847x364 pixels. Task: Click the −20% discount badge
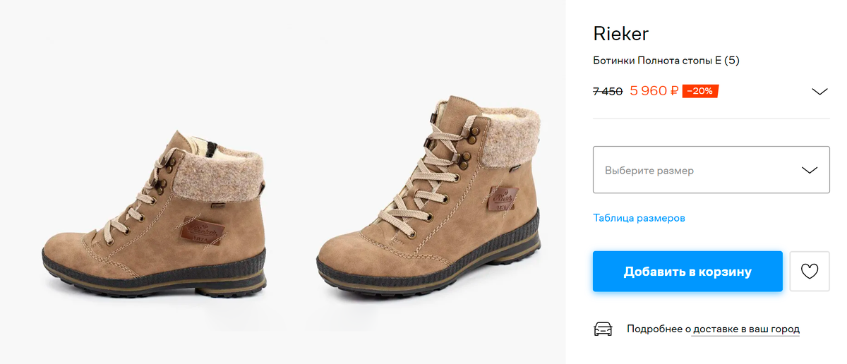coord(700,91)
